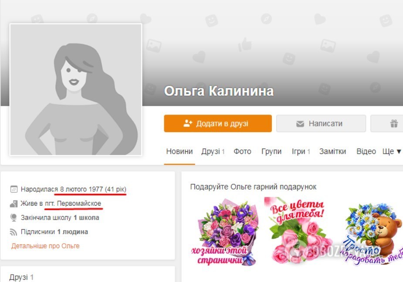This screenshot has height=282, width=403.
Task: Switch to the Друзі tab
Action: pyautogui.click(x=213, y=151)
